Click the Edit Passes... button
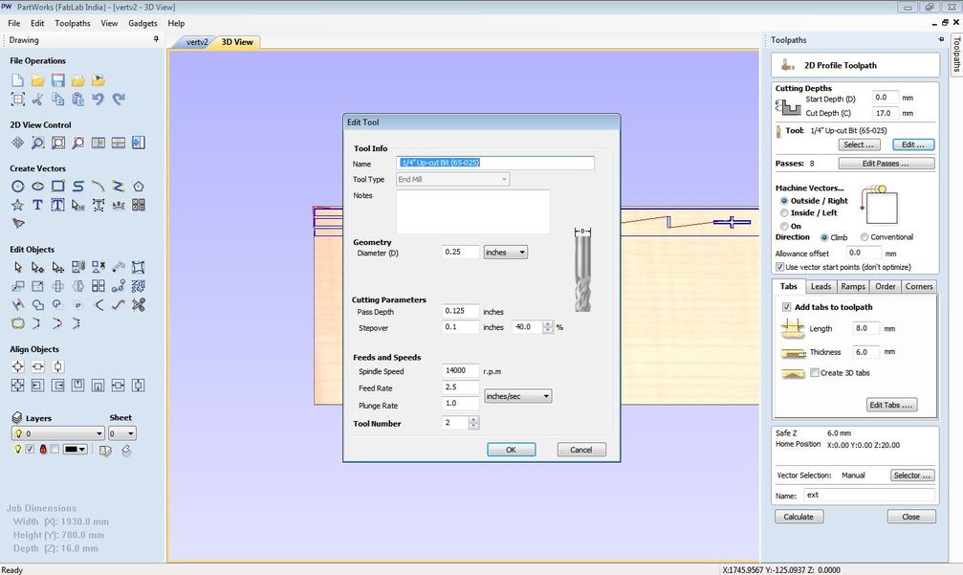 (886, 164)
